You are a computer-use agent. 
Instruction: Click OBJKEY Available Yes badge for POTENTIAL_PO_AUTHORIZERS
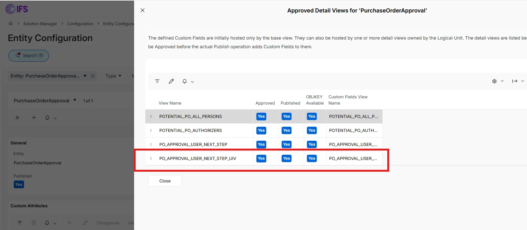pyautogui.click(x=312, y=130)
